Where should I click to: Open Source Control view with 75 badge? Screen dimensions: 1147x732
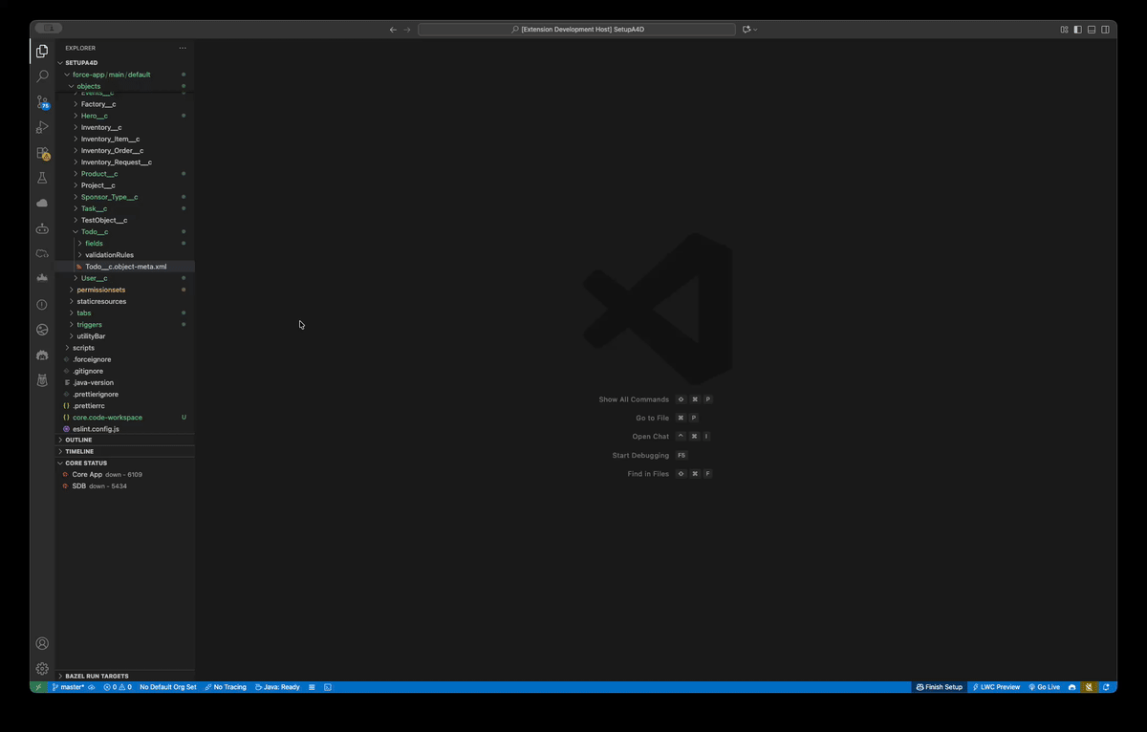coord(42,101)
